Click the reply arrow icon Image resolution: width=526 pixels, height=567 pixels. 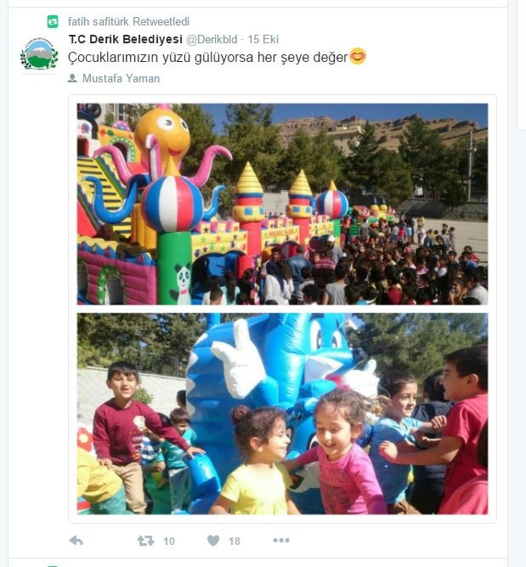76,541
